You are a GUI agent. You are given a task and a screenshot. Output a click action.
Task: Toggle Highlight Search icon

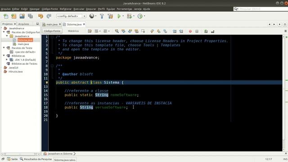click(136, 31)
